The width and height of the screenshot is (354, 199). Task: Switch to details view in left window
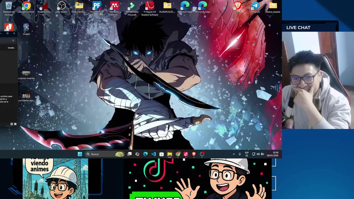click(x=12, y=124)
